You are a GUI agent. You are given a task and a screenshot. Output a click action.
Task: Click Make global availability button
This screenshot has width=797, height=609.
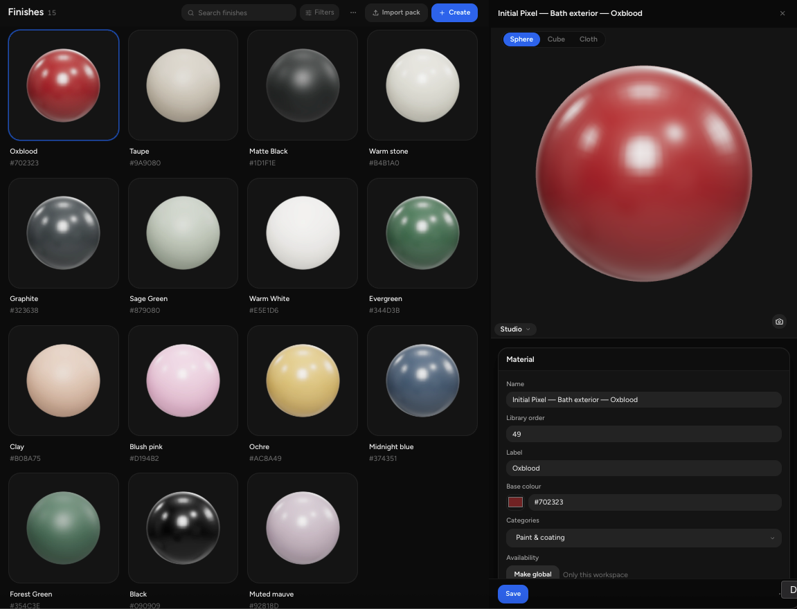[x=532, y=574]
